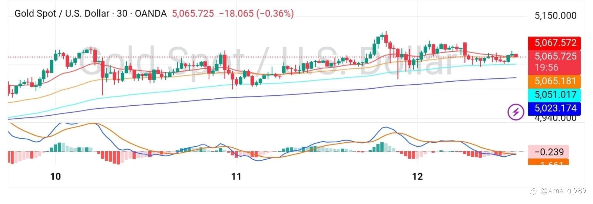Select the orange 5,065.181 moving average label

click(x=555, y=81)
